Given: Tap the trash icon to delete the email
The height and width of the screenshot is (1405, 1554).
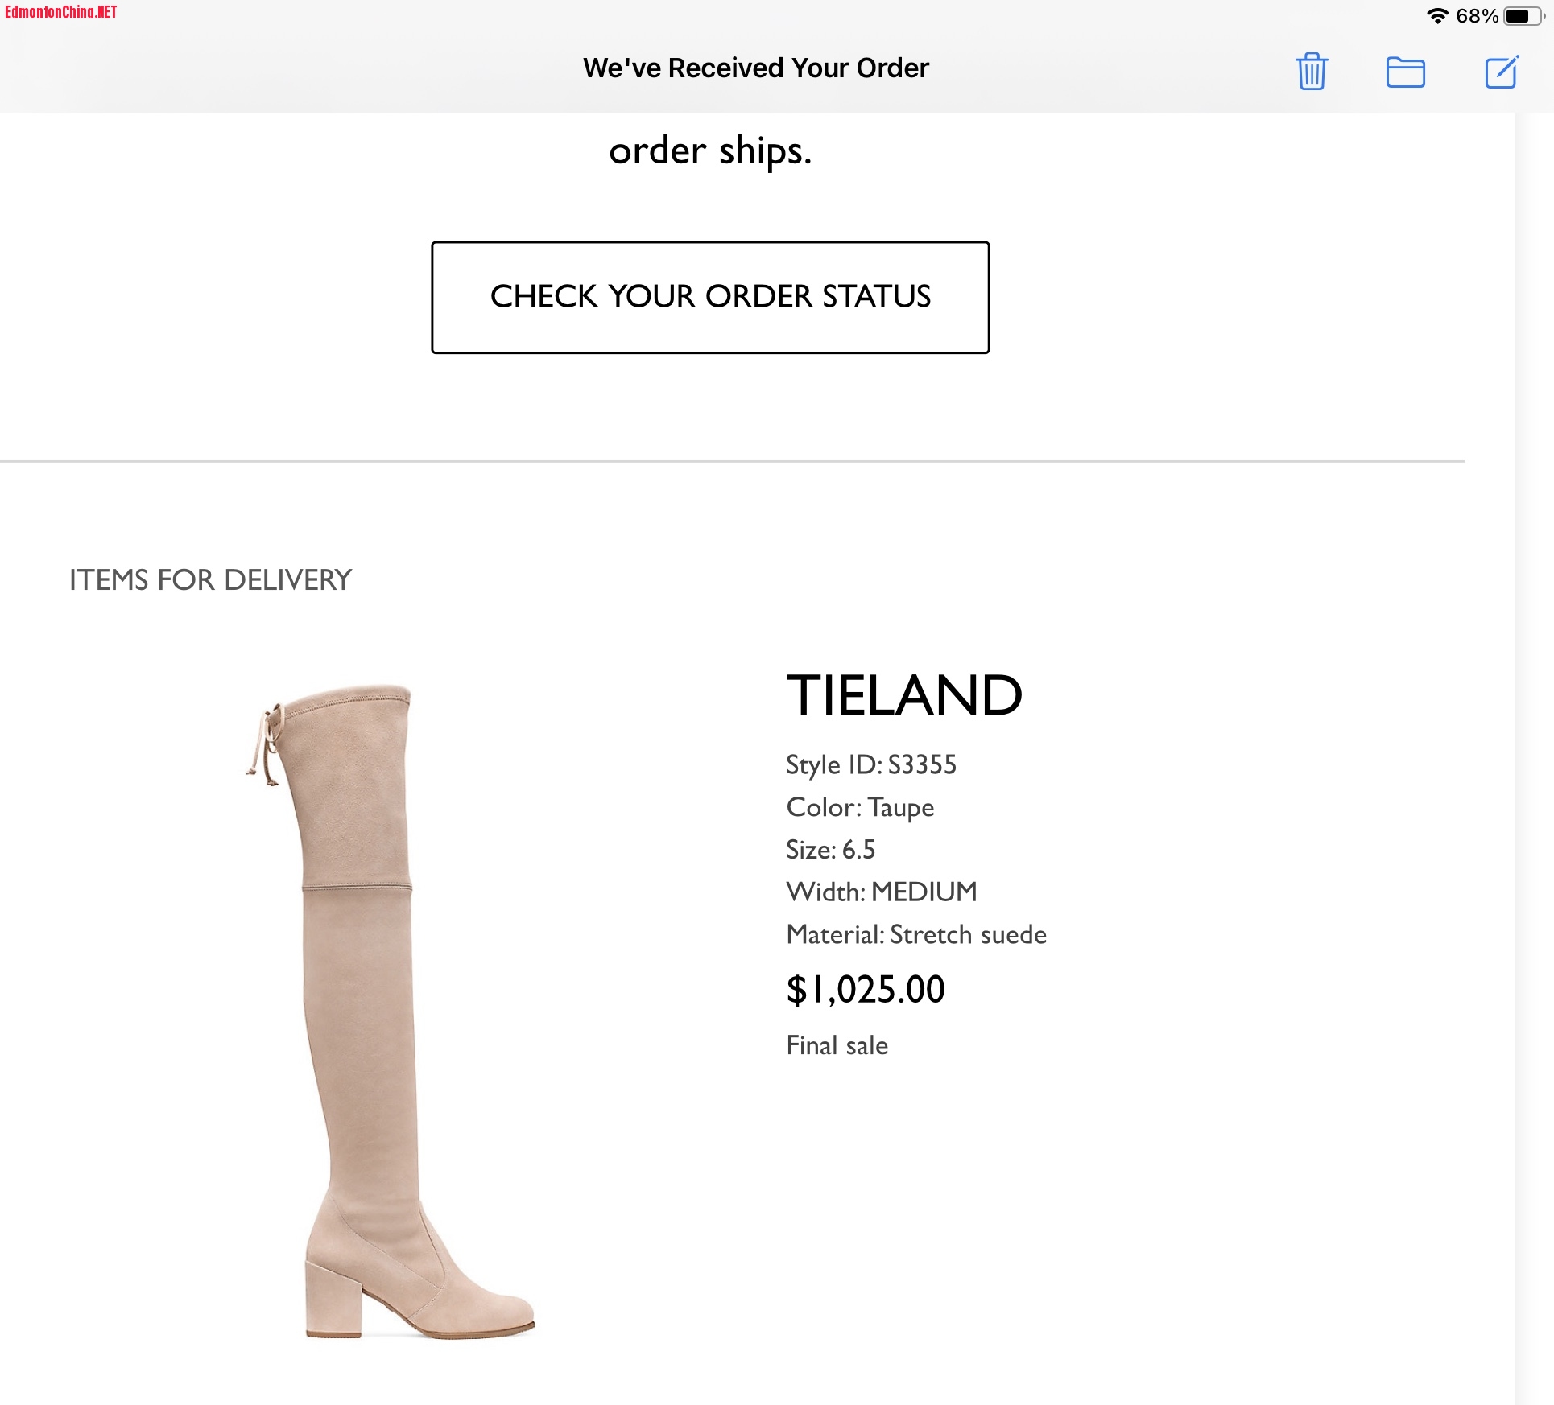Looking at the screenshot, I should click(x=1312, y=72).
